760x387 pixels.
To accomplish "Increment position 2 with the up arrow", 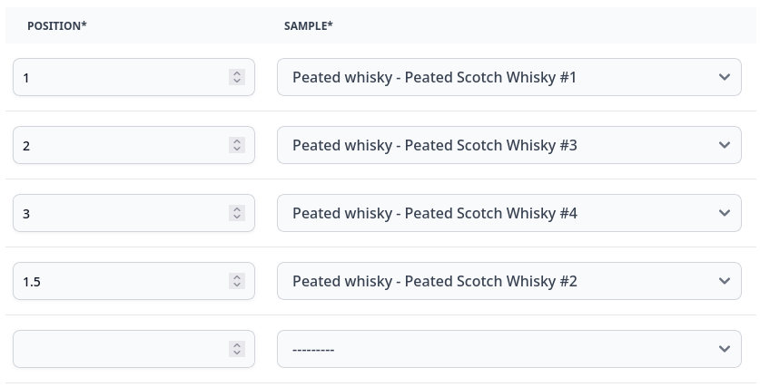I will pyautogui.click(x=237, y=141).
